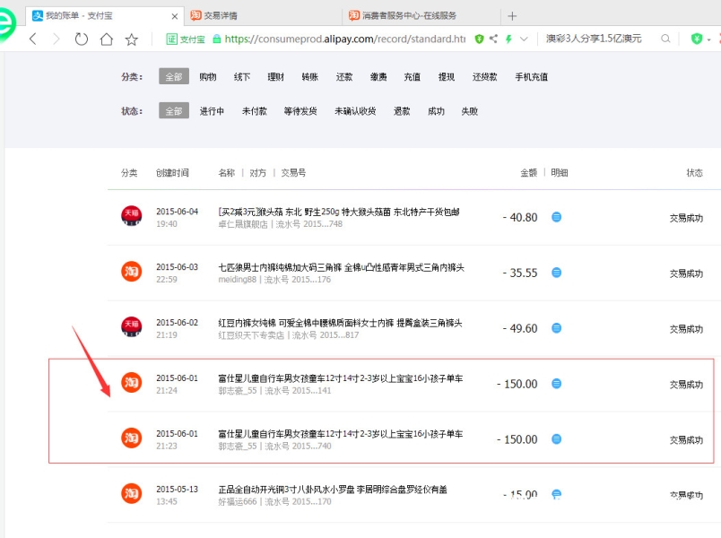Filter category by 购物 (shopping)
Screen dimensions: 721x538
(207, 77)
